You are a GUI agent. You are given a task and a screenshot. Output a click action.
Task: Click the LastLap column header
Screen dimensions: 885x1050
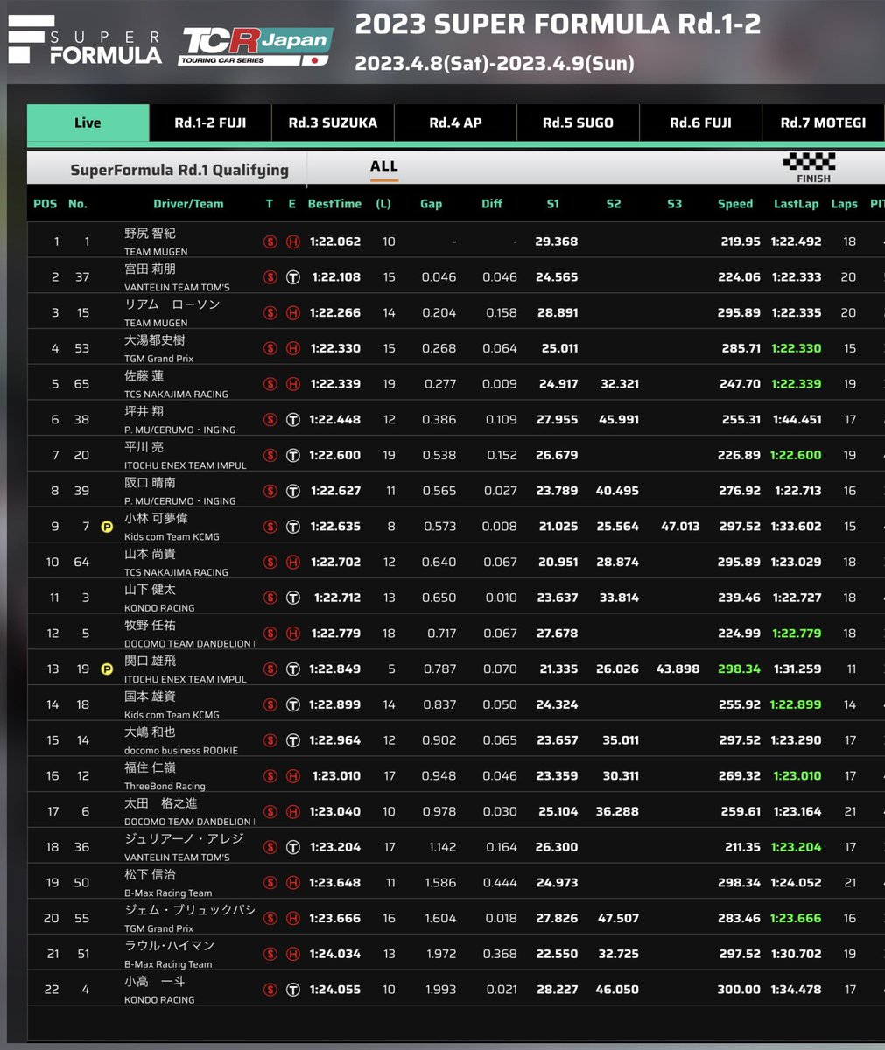coord(796,204)
